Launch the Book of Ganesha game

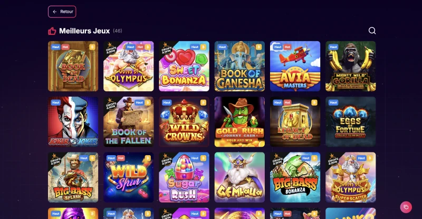(x=239, y=66)
